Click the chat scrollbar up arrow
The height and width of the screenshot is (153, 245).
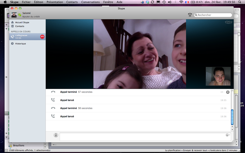(232, 126)
